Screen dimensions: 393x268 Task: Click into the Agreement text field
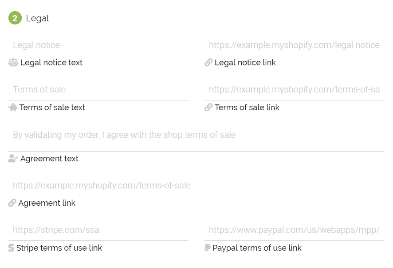(196, 135)
